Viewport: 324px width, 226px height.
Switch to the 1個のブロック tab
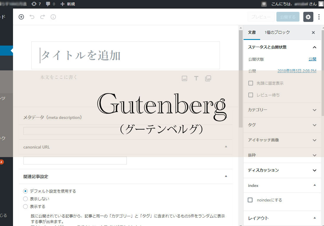[277, 33]
